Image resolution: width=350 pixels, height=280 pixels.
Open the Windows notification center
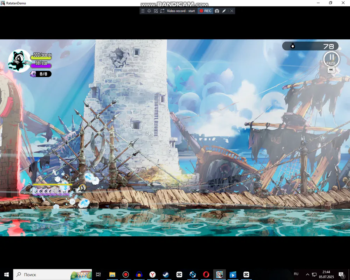pyautogui.click(x=341, y=275)
